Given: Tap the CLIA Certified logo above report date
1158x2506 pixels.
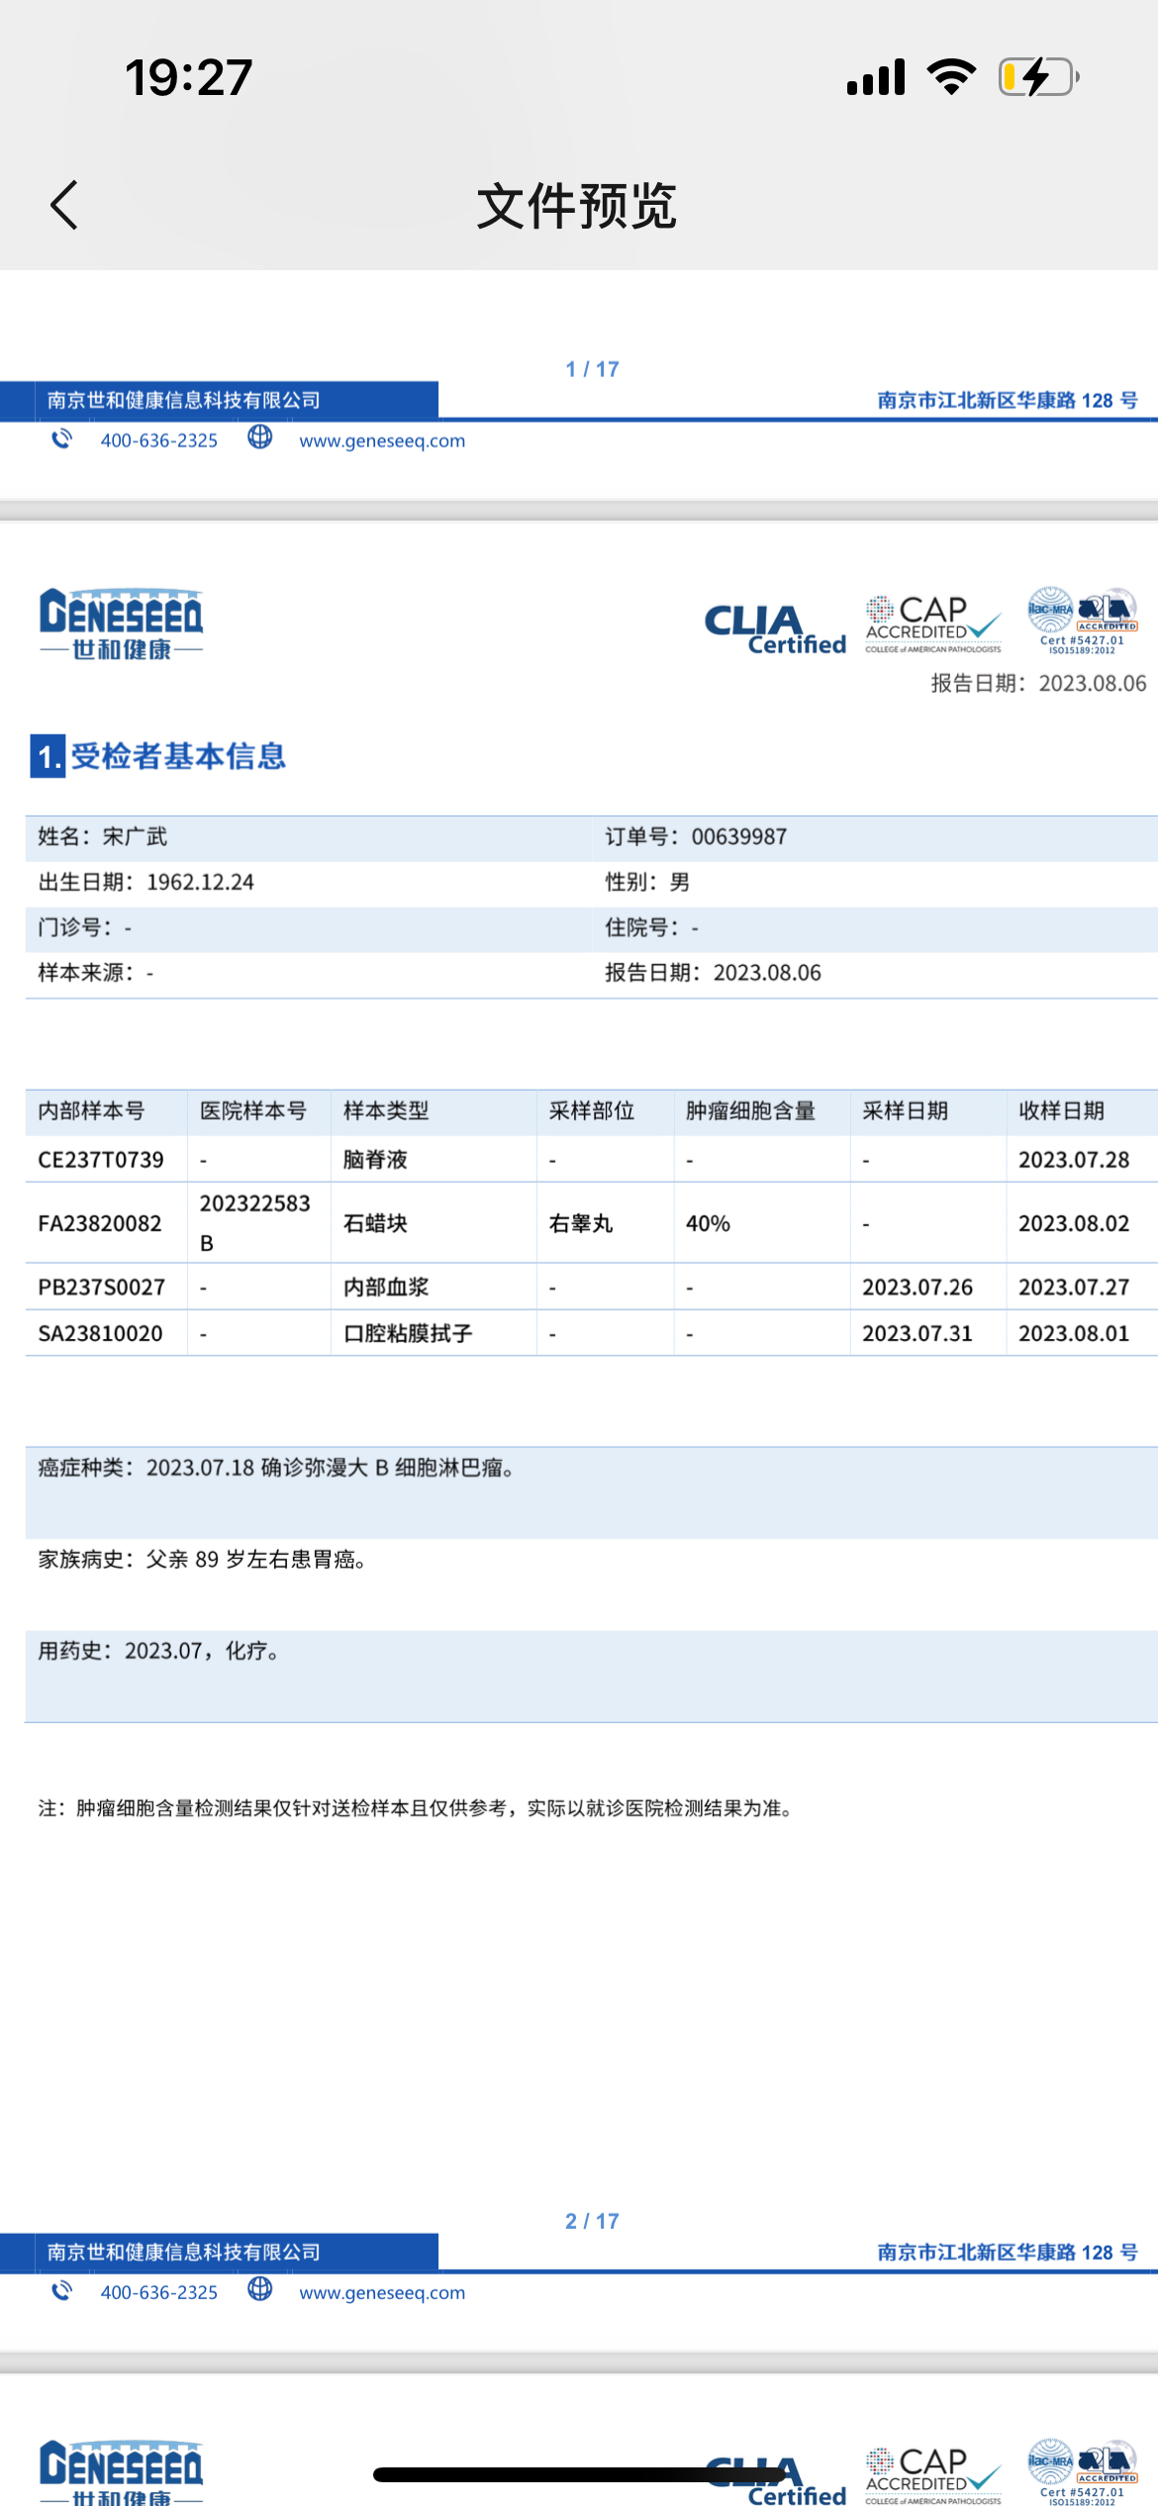Looking at the screenshot, I should point(774,629).
